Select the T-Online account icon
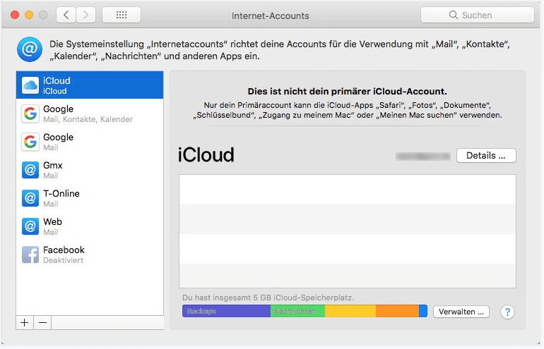544x349 pixels. (x=30, y=198)
